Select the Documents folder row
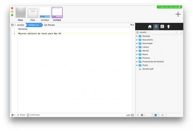 point(159,40)
